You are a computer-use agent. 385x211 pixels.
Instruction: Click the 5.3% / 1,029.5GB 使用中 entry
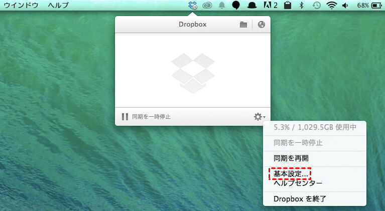tap(315, 127)
